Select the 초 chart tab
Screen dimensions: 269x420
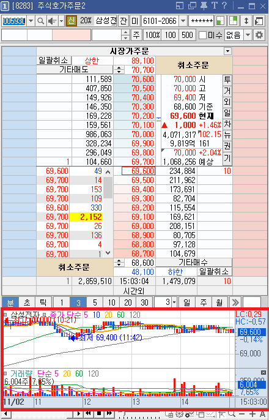[x=27, y=302]
